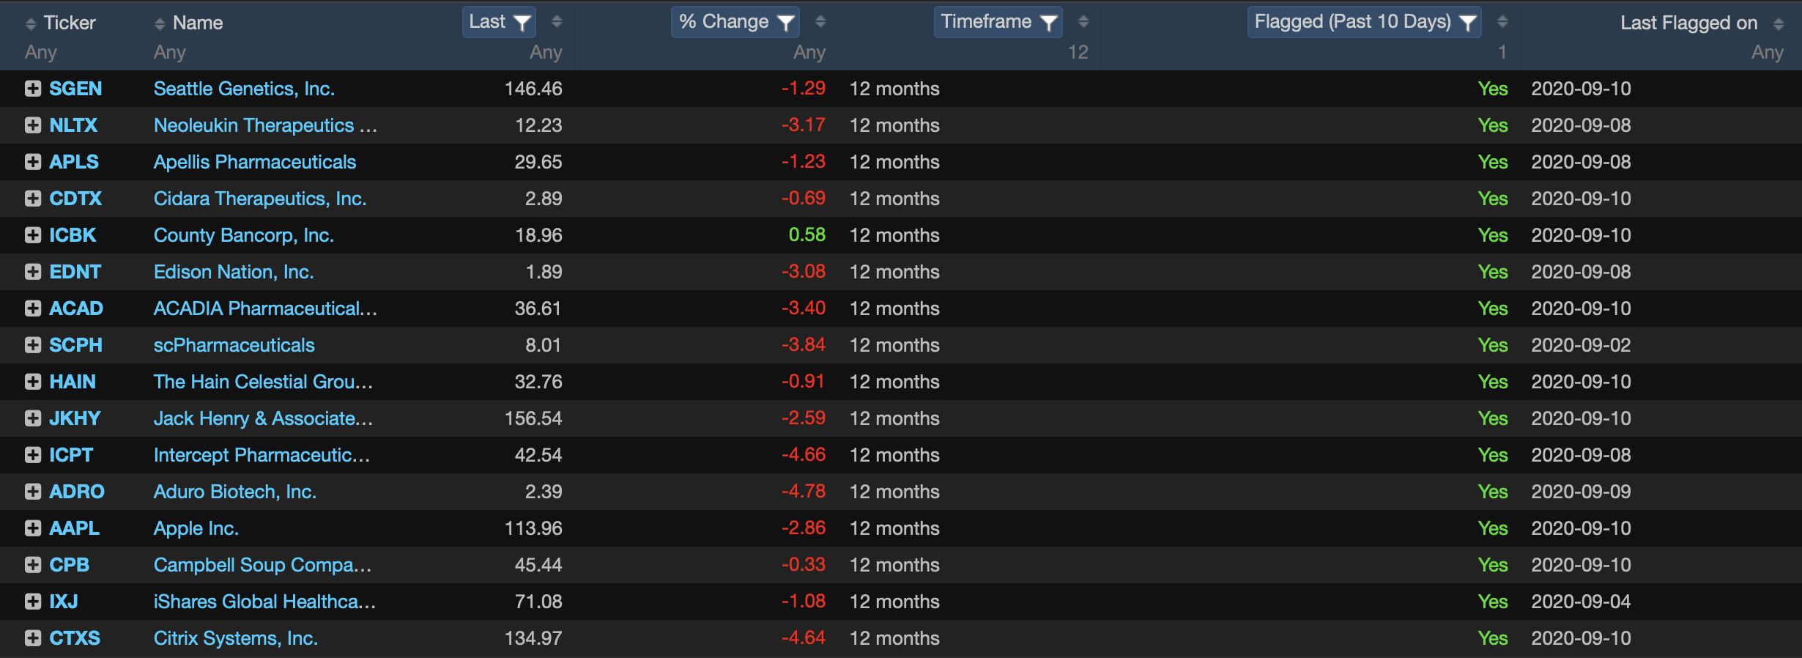The image size is (1802, 658).
Task: Open the ACAD ticker link
Action: [x=76, y=308]
